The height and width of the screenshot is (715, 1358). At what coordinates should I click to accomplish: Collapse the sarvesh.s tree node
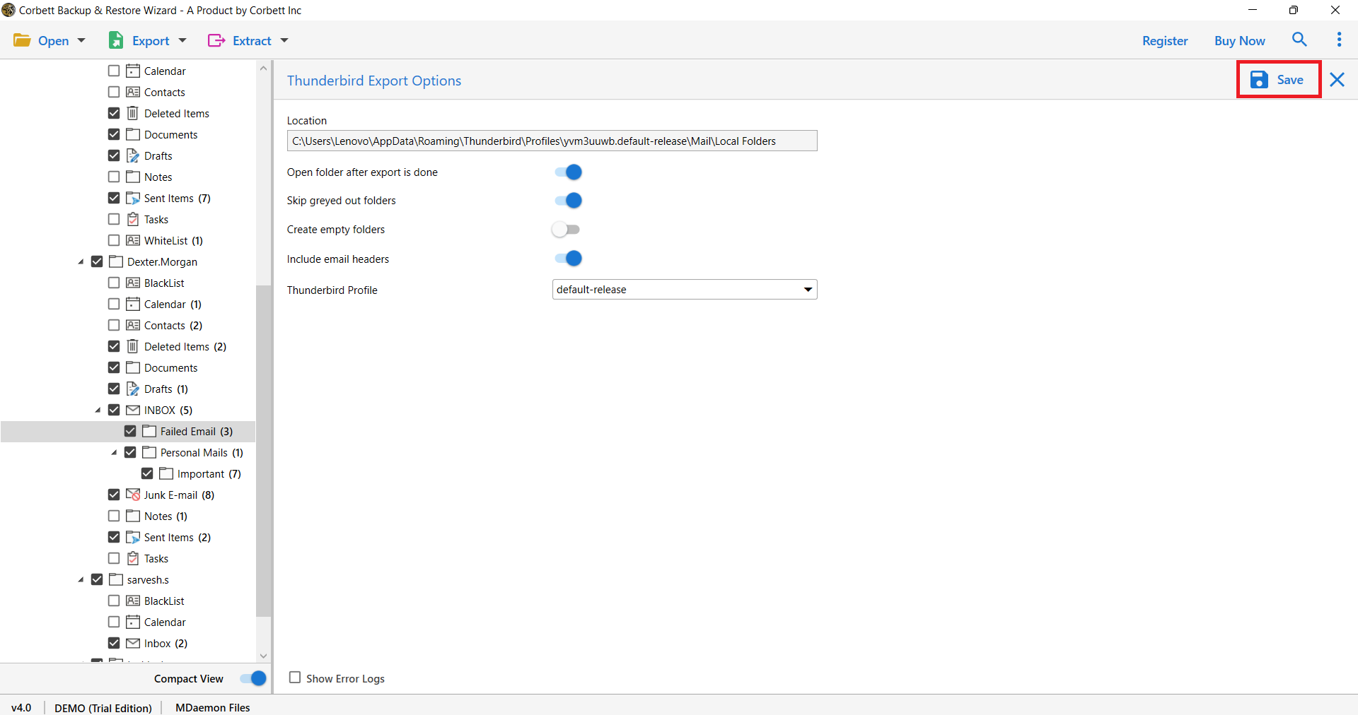(x=81, y=580)
